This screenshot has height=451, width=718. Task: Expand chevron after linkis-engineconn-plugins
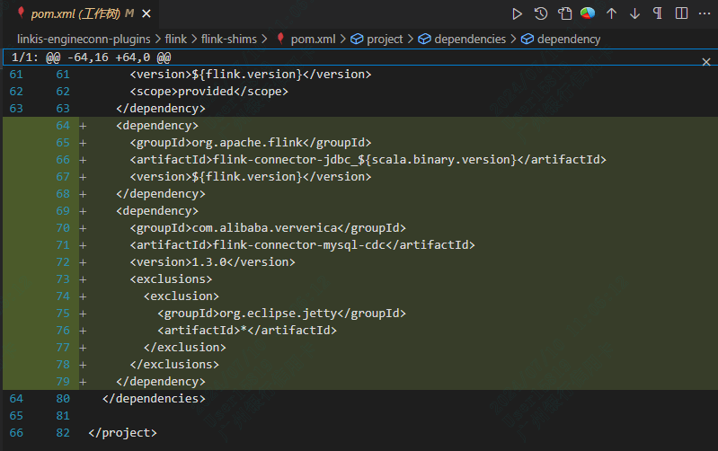pos(157,40)
